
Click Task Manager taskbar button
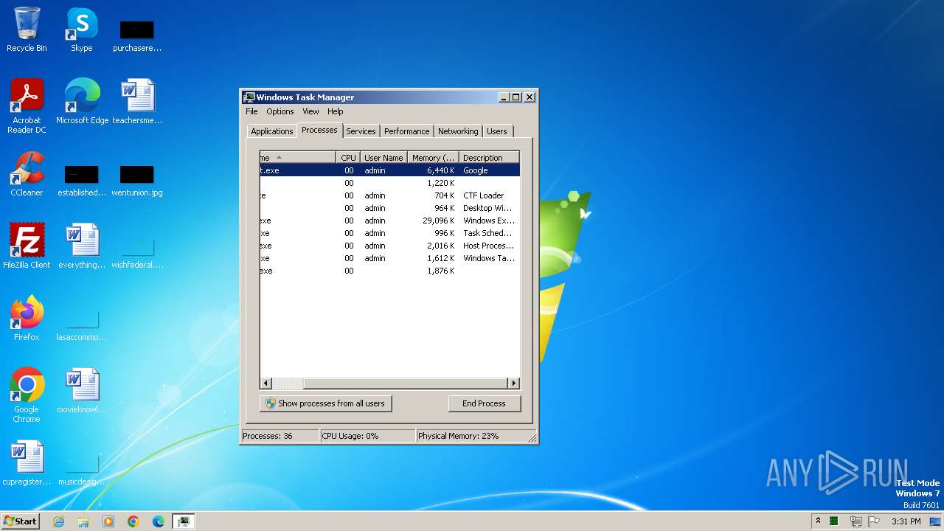183,521
